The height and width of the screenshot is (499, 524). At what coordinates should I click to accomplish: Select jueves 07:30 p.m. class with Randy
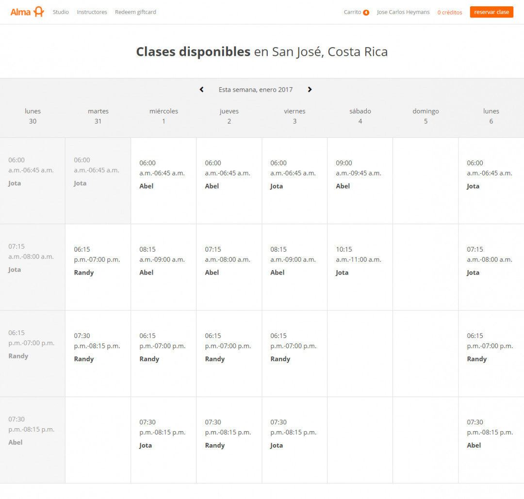coord(229,440)
